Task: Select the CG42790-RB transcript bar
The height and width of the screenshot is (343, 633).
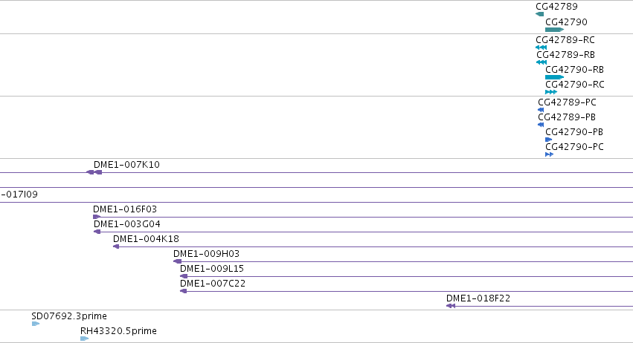Action: coord(554,77)
